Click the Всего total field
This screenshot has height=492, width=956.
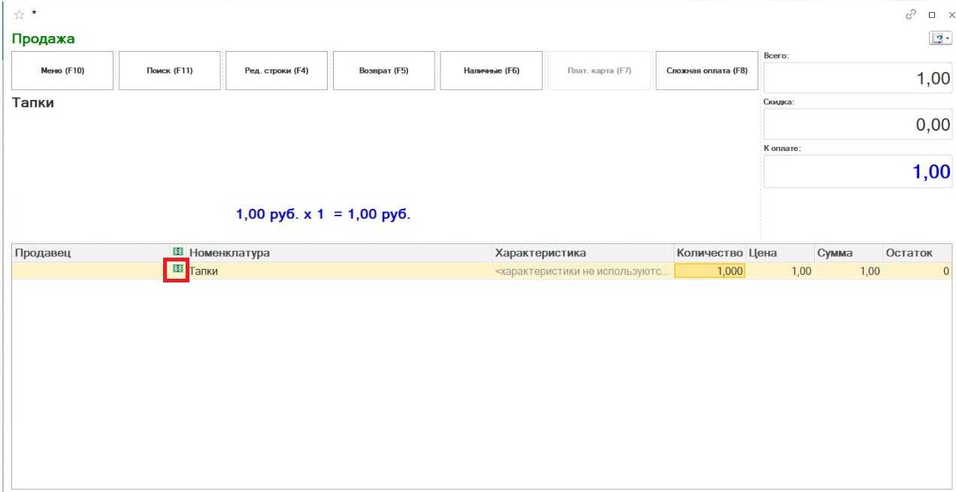point(857,78)
